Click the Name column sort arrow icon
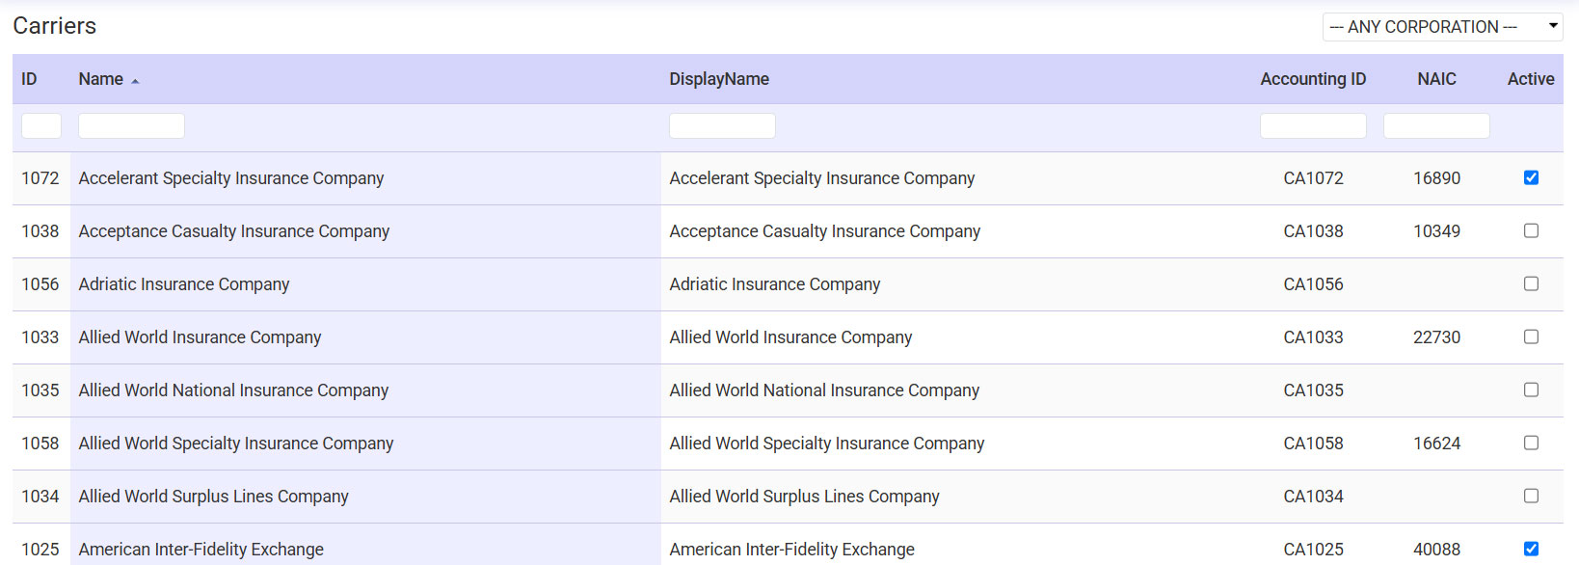This screenshot has width=1579, height=565. [136, 81]
